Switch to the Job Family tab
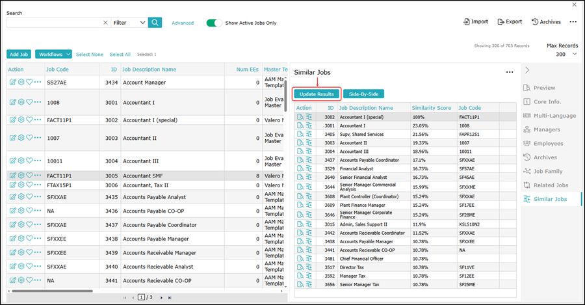585x305 pixels. (x=548, y=171)
